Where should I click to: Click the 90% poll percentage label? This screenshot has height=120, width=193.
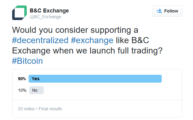tap(22, 79)
